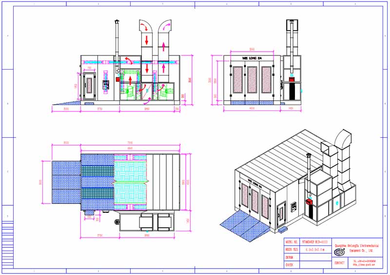Image resolution: width=390 pixels, height=275 pixels.
Task: Click the WEI LONG DA sign on front elevation
Action: point(252,58)
